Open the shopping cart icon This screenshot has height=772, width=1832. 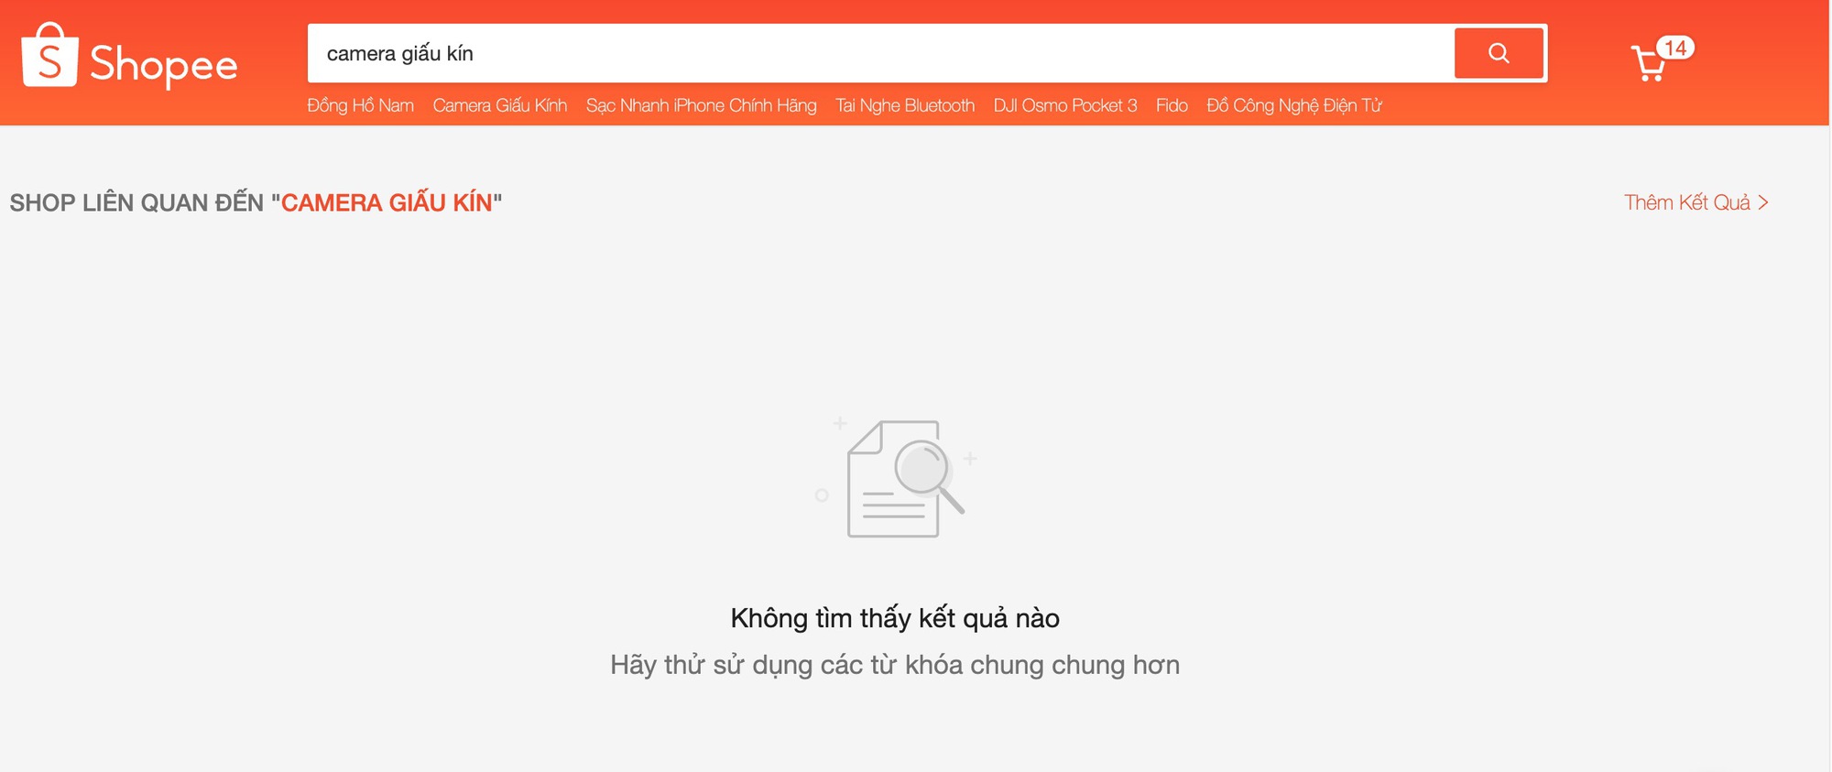tap(1650, 63)
